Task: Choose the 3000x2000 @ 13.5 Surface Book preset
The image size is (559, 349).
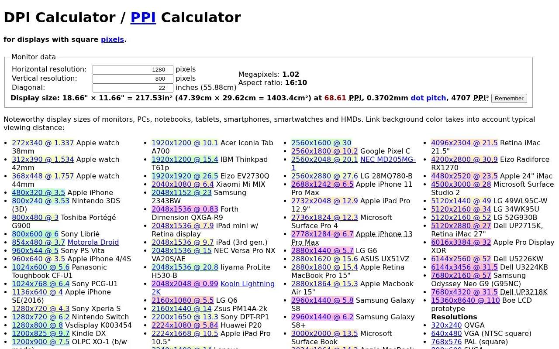Action: [324, 333]
